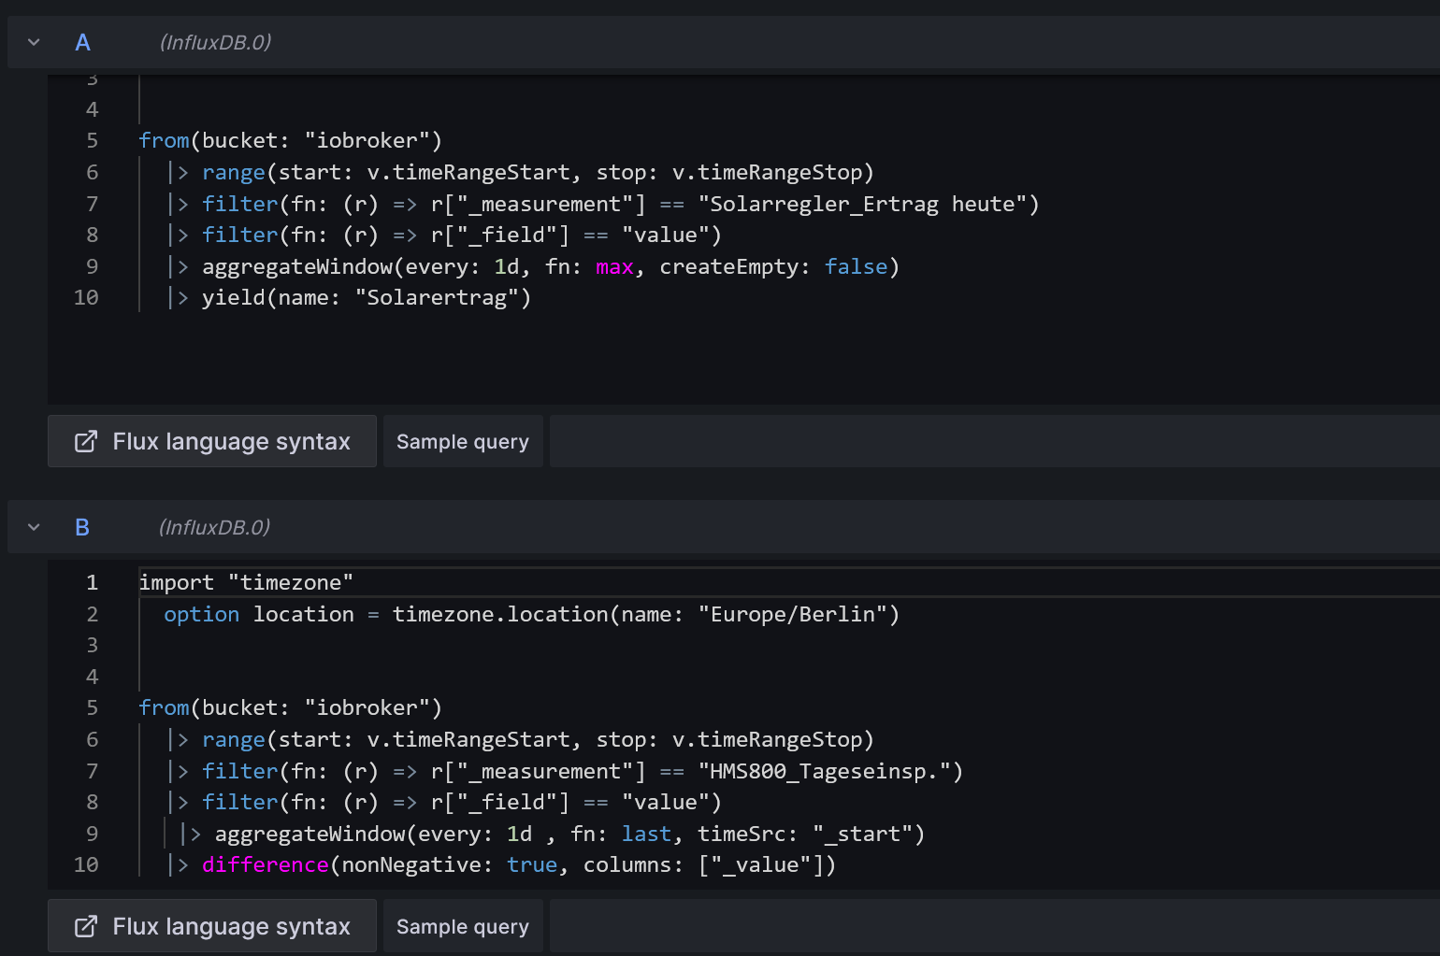Open Flux language syntax link under query B

tap(212, 926)
